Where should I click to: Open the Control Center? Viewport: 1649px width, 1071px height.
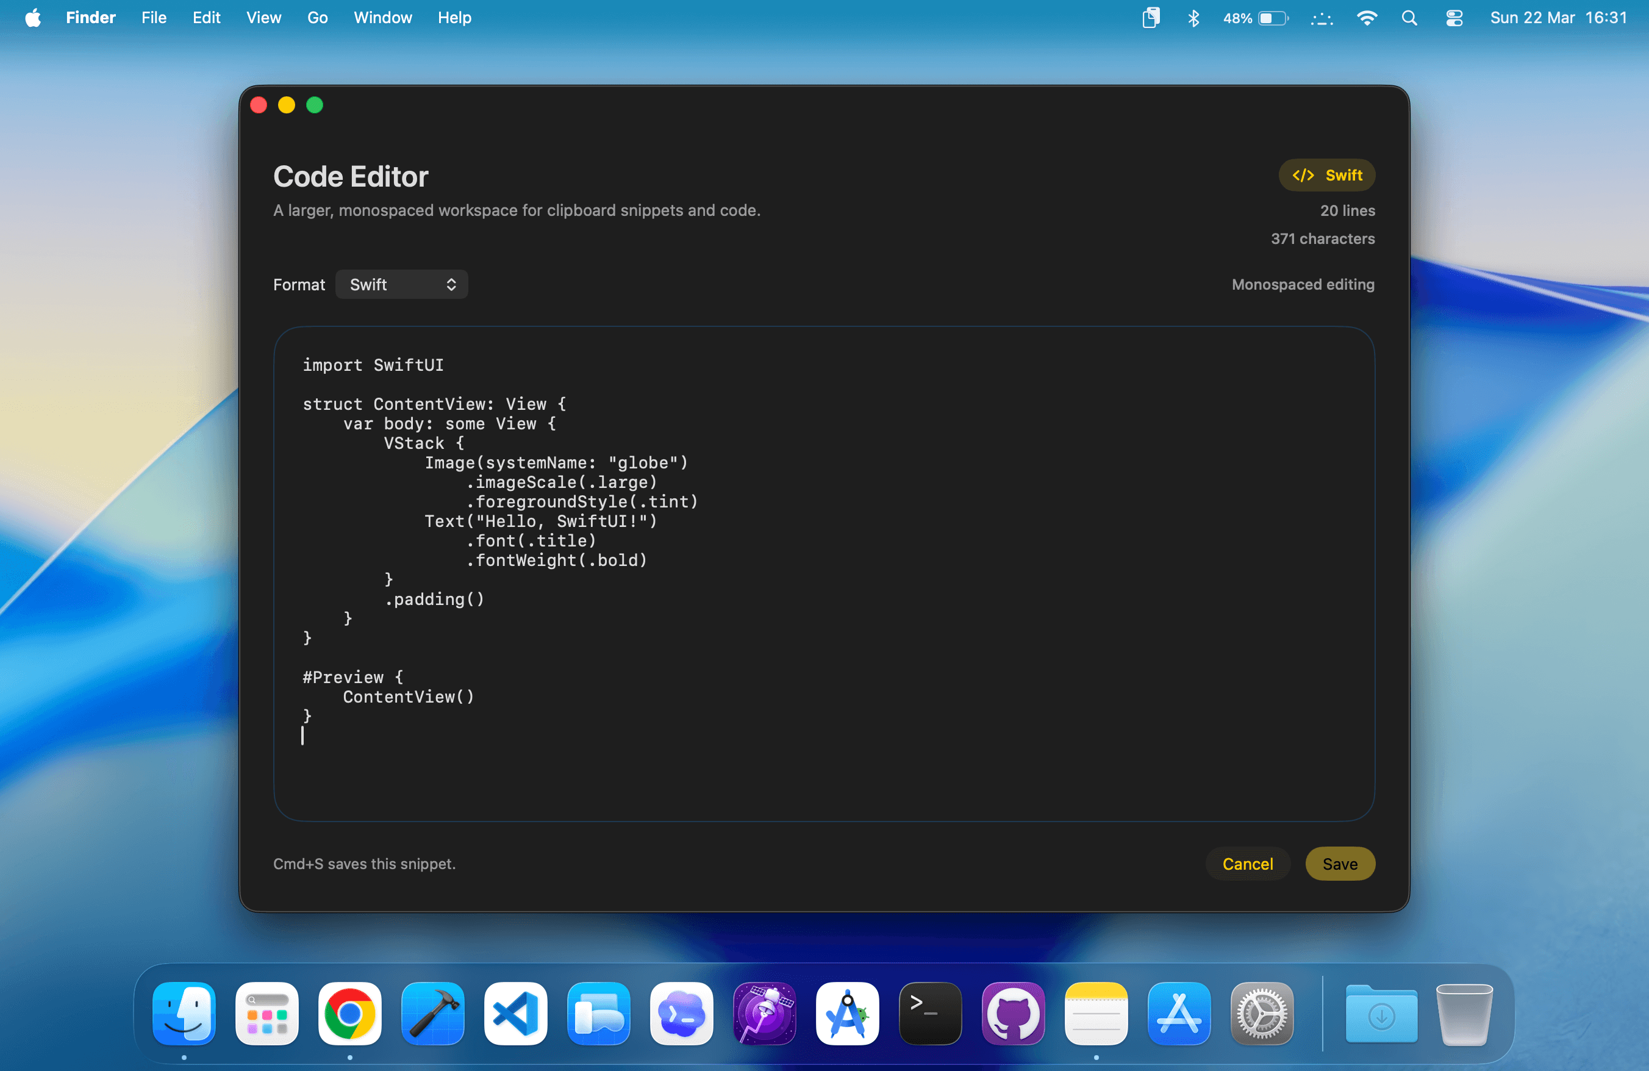(1454, 17)
